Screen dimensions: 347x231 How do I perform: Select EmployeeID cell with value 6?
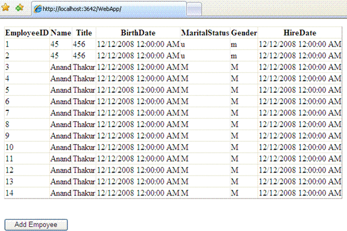click(x=27, y=101)
